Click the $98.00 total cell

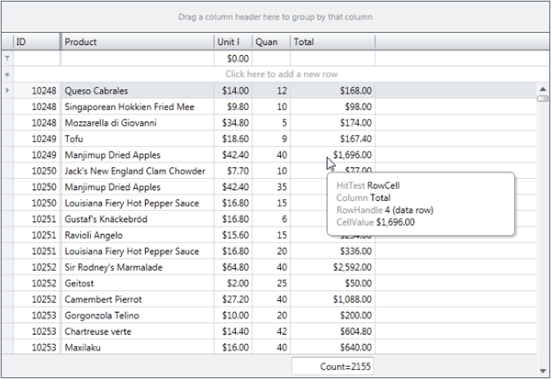click(x=332, y=106)
